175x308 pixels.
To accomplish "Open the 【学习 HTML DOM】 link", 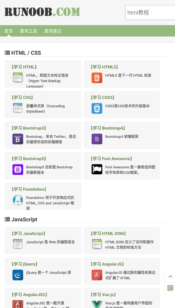I will [109, 234].
